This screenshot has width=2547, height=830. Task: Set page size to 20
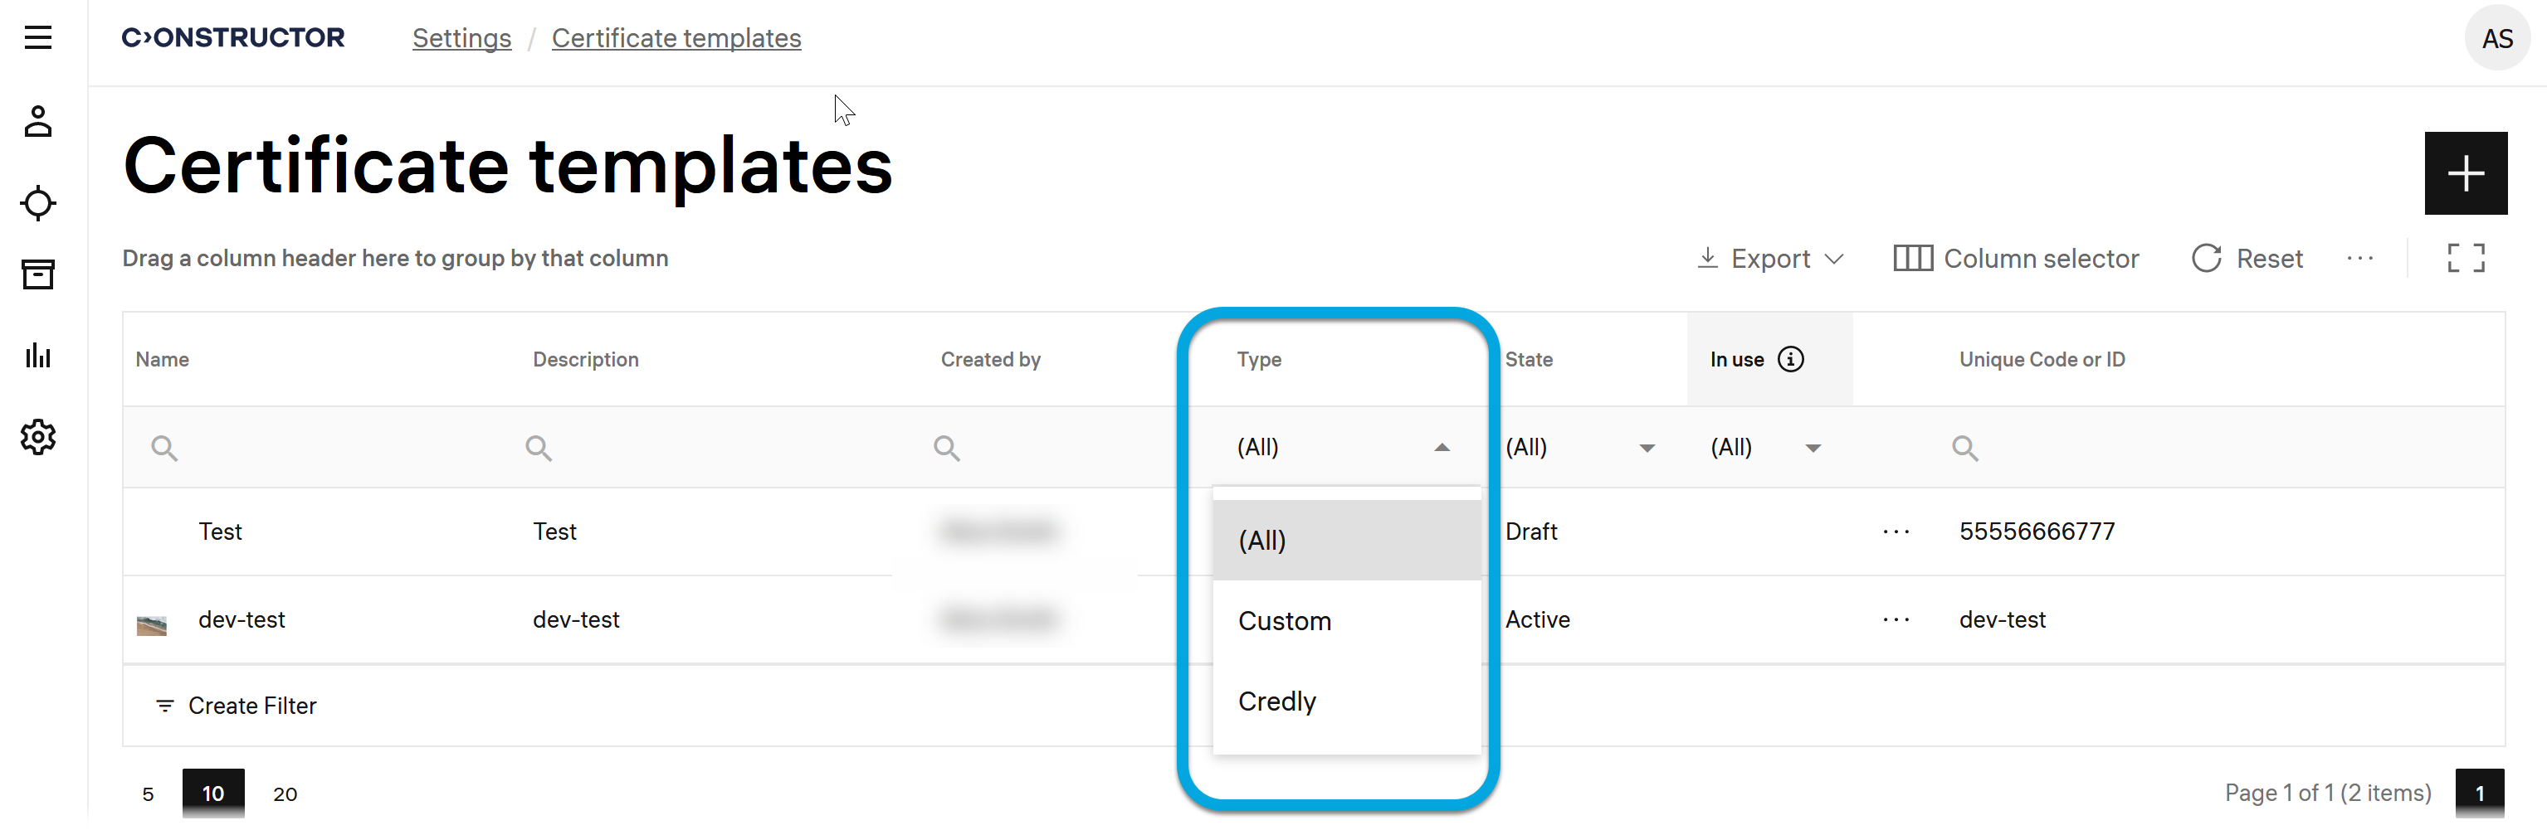point(285,794)
